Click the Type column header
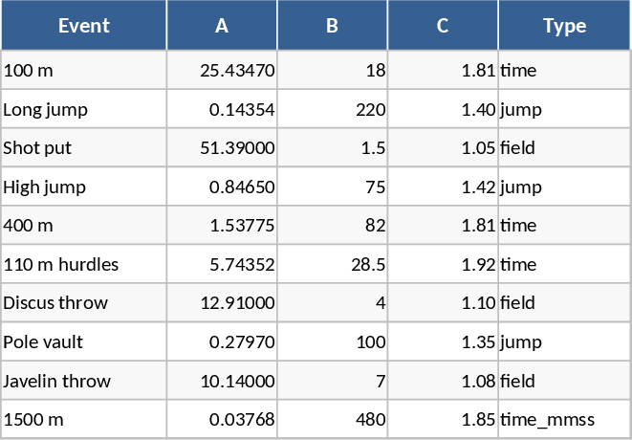The height and width of the screenshot is (440, 632). click(564, 26)
